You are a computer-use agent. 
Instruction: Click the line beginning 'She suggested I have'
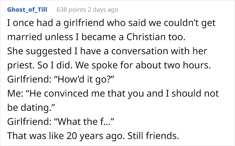point(107,52)
